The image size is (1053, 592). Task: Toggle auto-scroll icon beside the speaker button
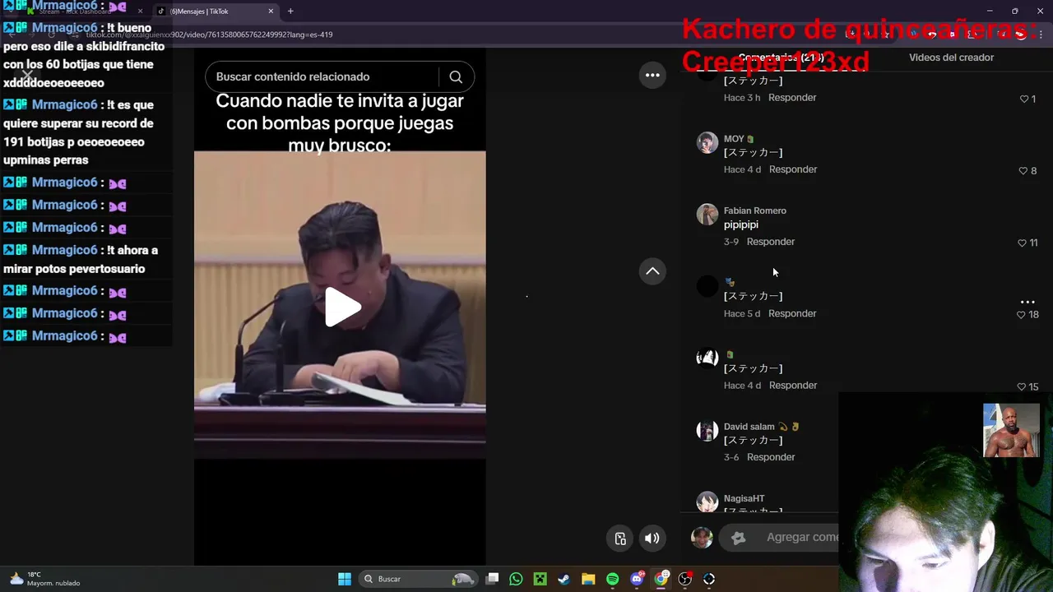(620, 539)
